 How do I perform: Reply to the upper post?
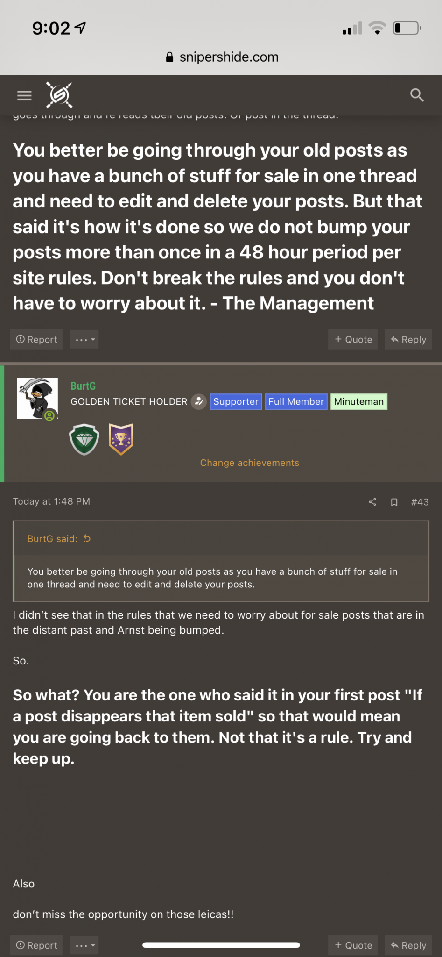tap(408, 339)
